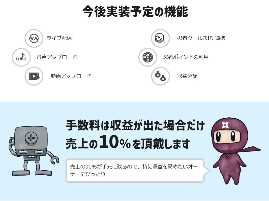
Task: Click the ライブ配信 text label
Action: [59, 38]
